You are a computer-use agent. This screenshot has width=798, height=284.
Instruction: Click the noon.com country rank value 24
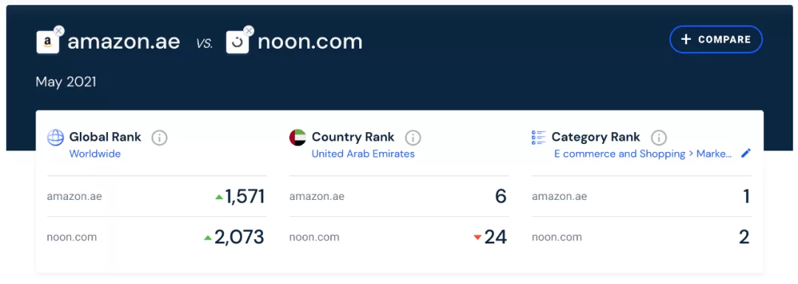[x=495, y=238]
